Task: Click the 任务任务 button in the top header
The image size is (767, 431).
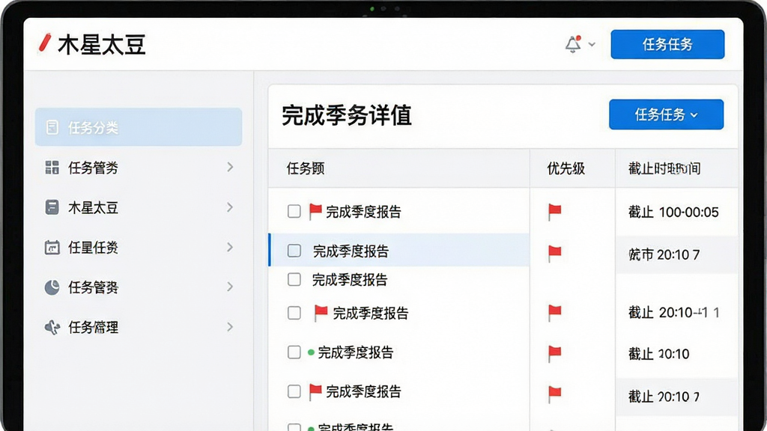Action: click(x=667, y=44)
